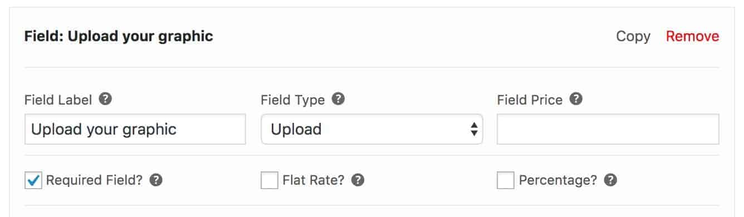744x217 pixels.
Task: Open the Percentage help question mark
Action: tap(611, 180)
